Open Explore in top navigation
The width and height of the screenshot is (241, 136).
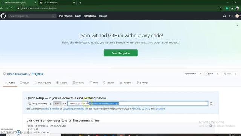point(103,16)
